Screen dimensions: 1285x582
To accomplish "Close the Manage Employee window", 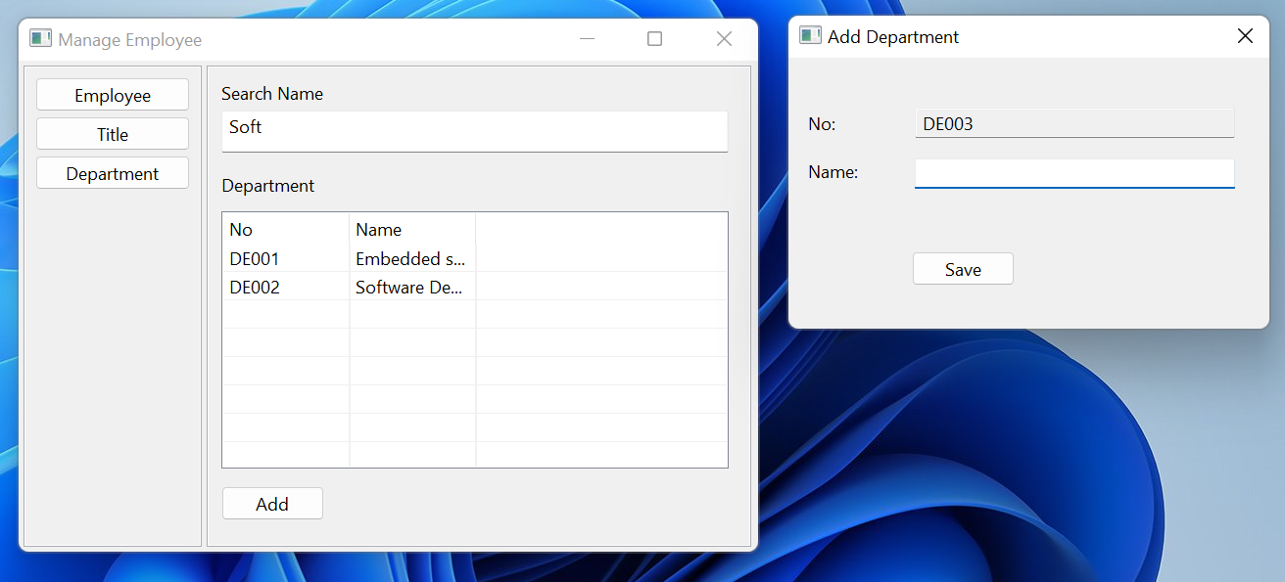I will 724,39.
